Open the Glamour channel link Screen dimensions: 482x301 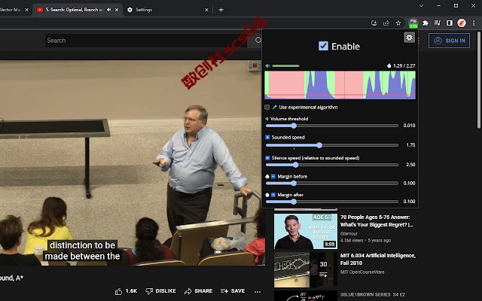coord(349,234)
